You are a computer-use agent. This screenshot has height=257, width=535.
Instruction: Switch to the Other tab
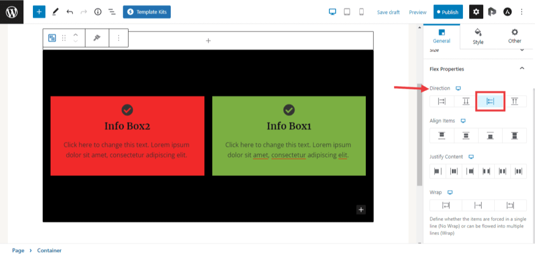[515, 36]
